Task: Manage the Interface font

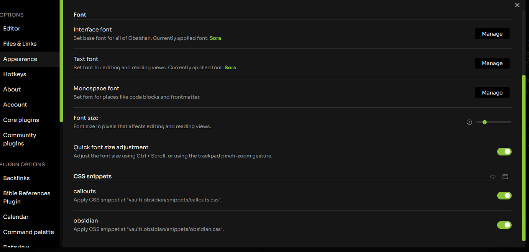Action: [492, 33]
